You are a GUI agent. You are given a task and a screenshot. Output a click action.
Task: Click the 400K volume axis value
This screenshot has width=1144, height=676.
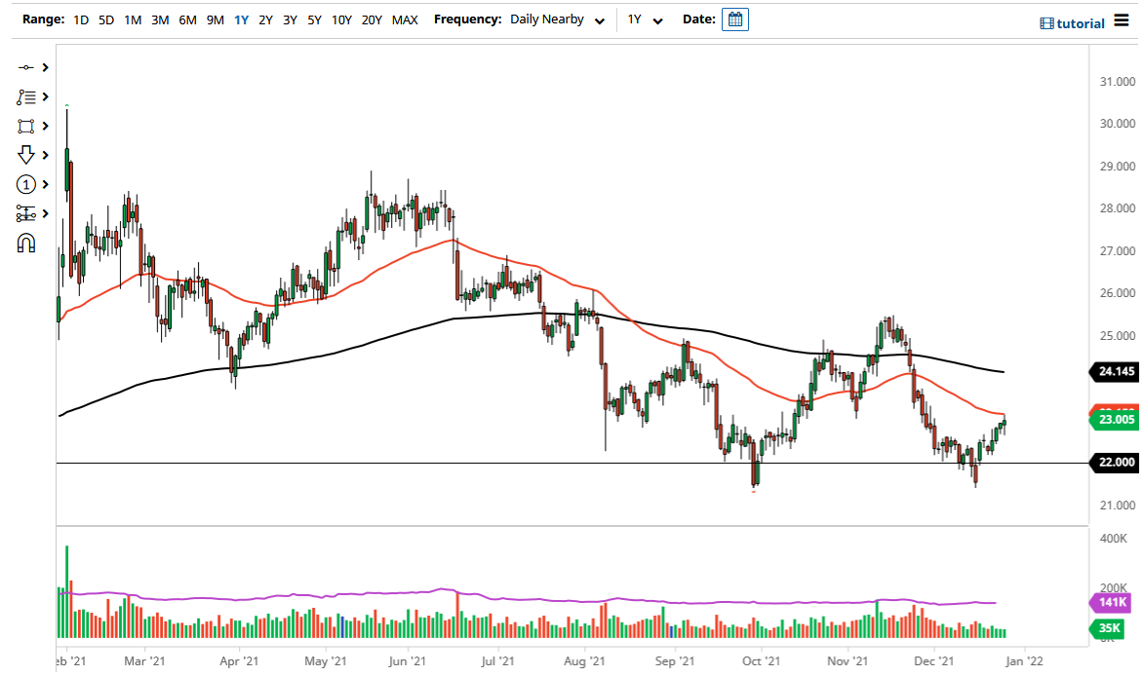(x=1114, y=539)
